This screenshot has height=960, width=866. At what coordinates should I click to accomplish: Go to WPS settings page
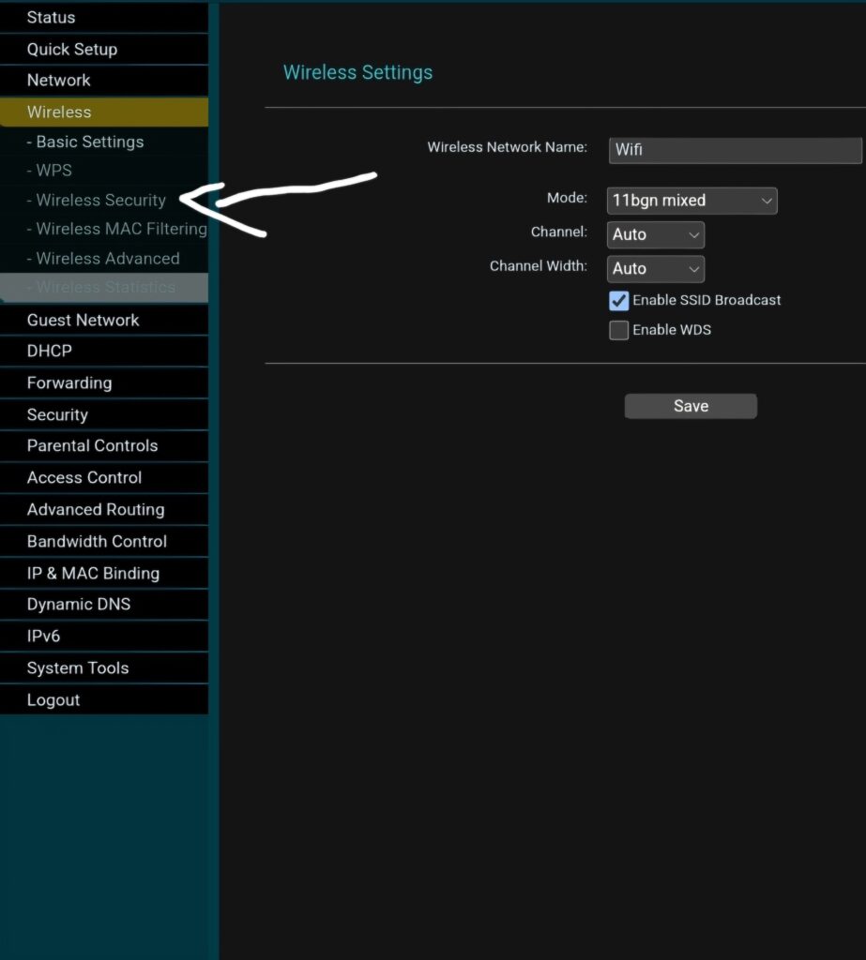click(x=53, y=171)
